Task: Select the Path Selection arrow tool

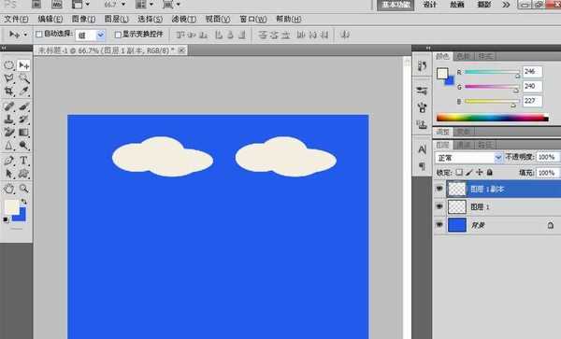Action: pyautogui.click(x=9, y=174)
